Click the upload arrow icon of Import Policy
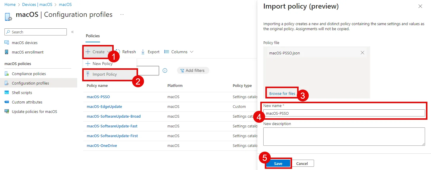Screen dimensions: 431x170 click(x=88, y=74)
